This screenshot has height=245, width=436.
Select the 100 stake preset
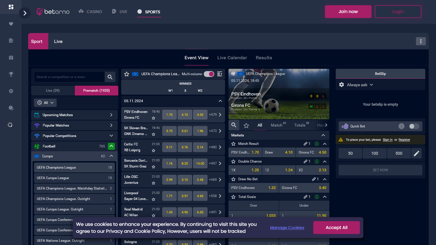coord(375,153)
